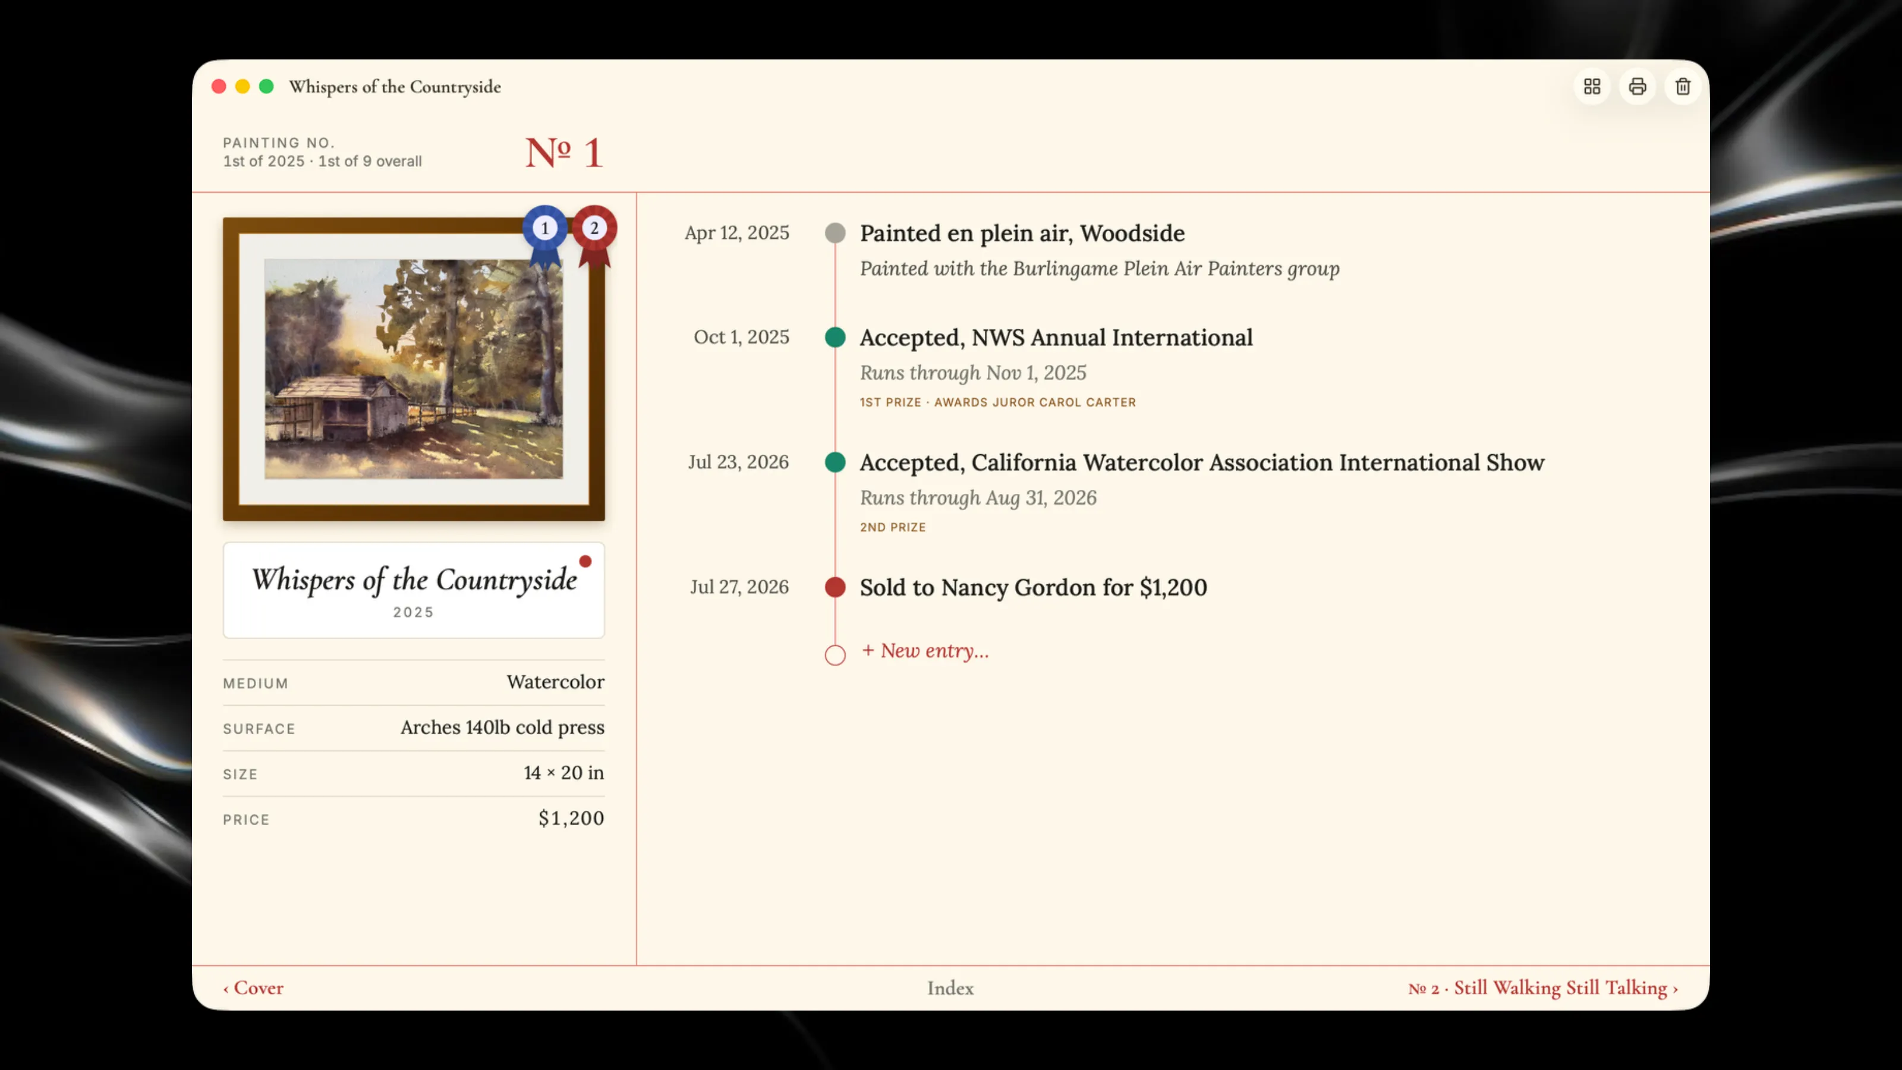This screenshot has height=1070, width=1902.
Task: Click the 2ND PRIZE label
Action: (x=893, y=527)
